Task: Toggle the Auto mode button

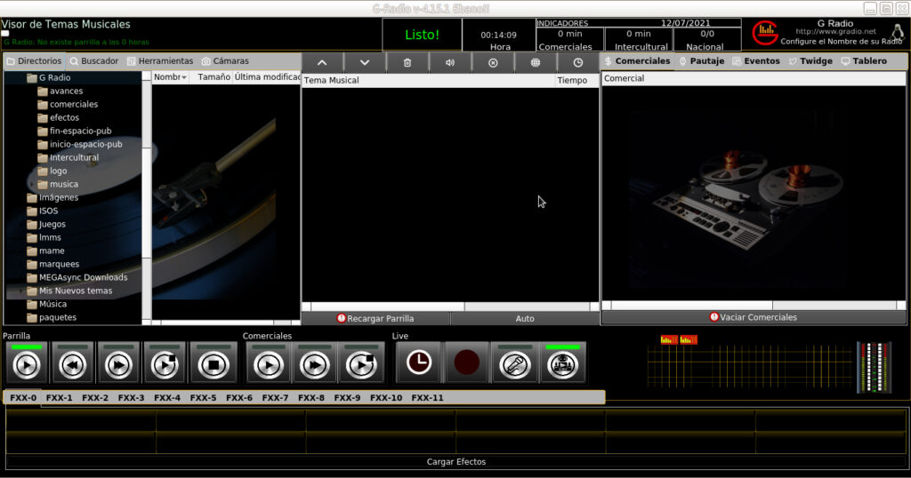Action: (525, 318)
